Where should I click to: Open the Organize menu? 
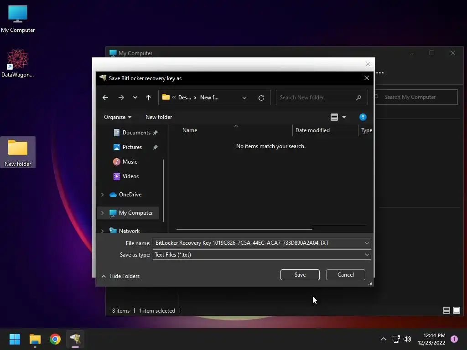[118, 117]
